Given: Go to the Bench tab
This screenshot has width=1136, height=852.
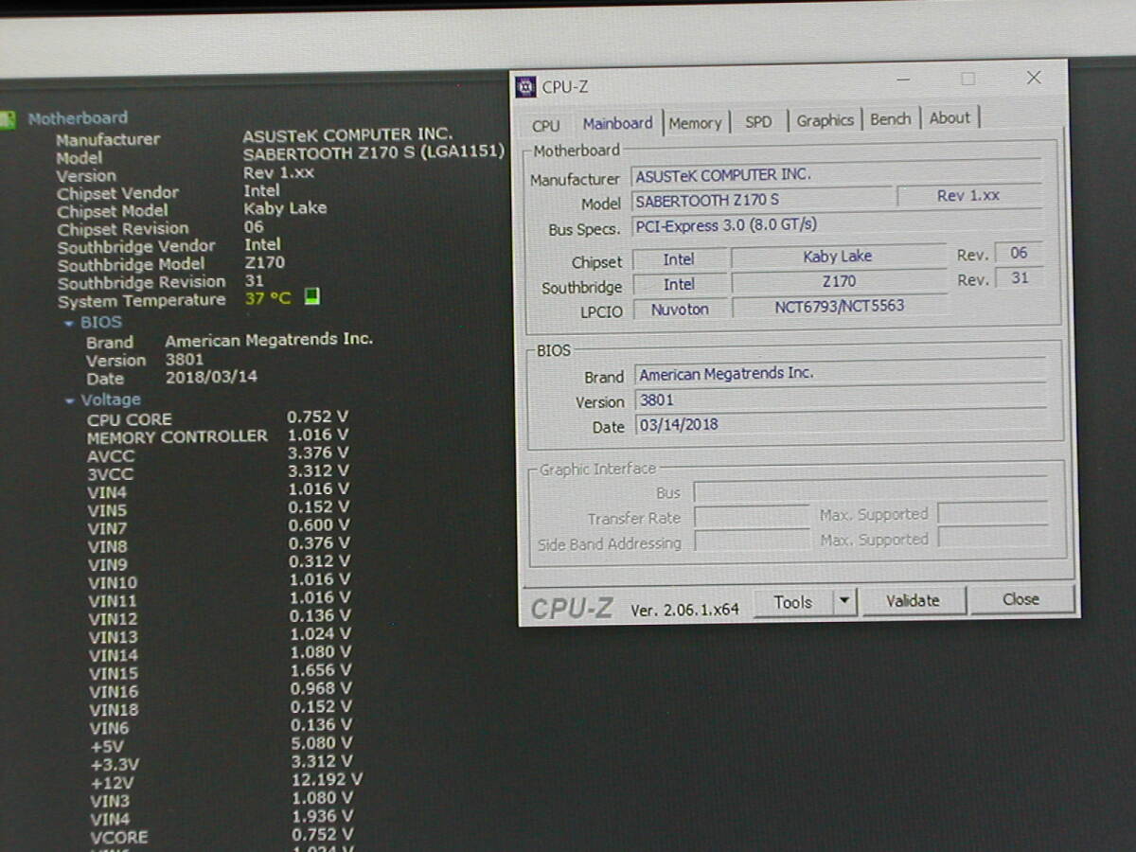Looking at the screenshot, I should pyautogui.click(x=891, y=119).
